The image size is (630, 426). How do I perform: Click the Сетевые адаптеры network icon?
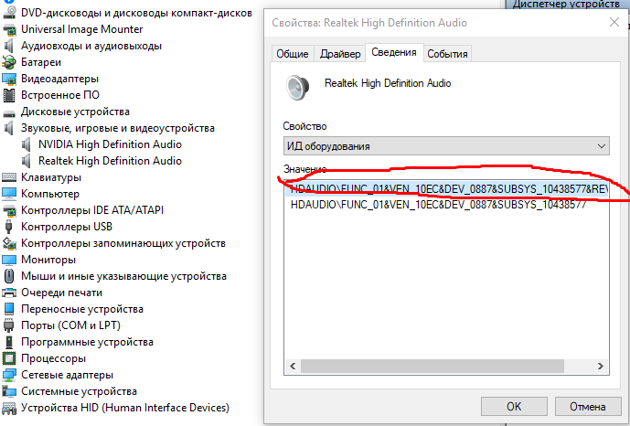click(9, 375)
